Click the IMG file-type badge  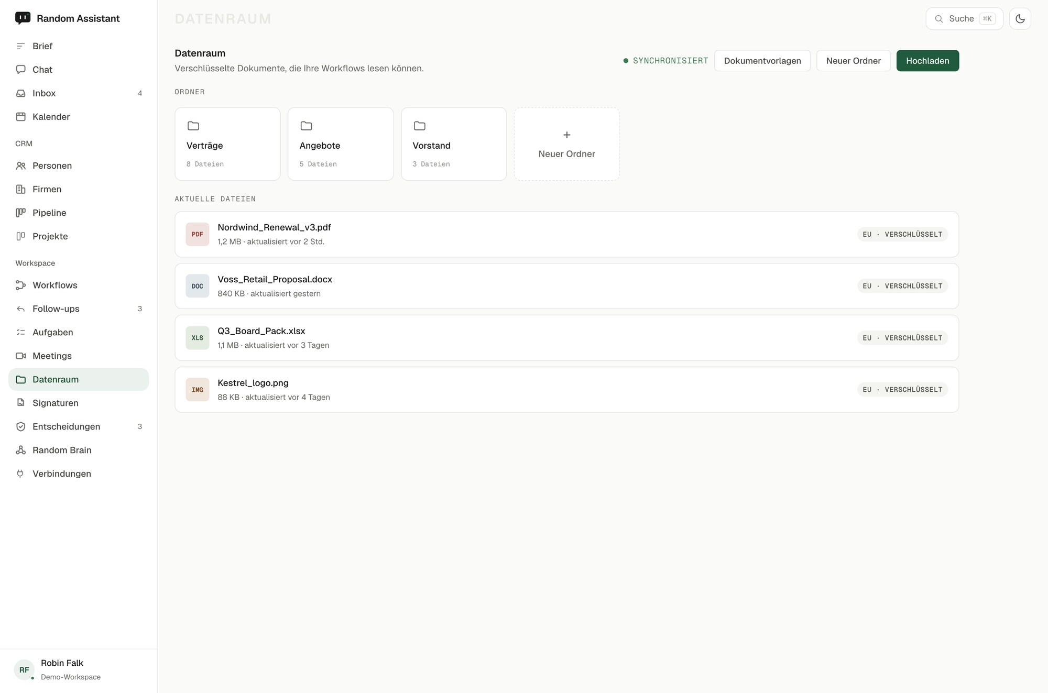[198, 390]
